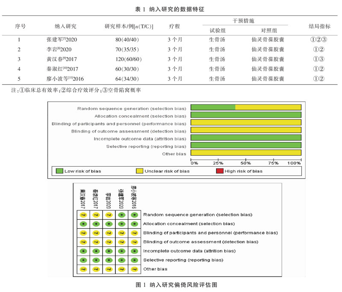
Task: Click grid row label Allocation concealment (selection bias)
Action: 189,224
